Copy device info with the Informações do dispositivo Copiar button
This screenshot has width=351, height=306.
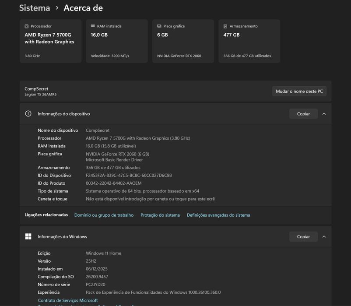point(303,114)
